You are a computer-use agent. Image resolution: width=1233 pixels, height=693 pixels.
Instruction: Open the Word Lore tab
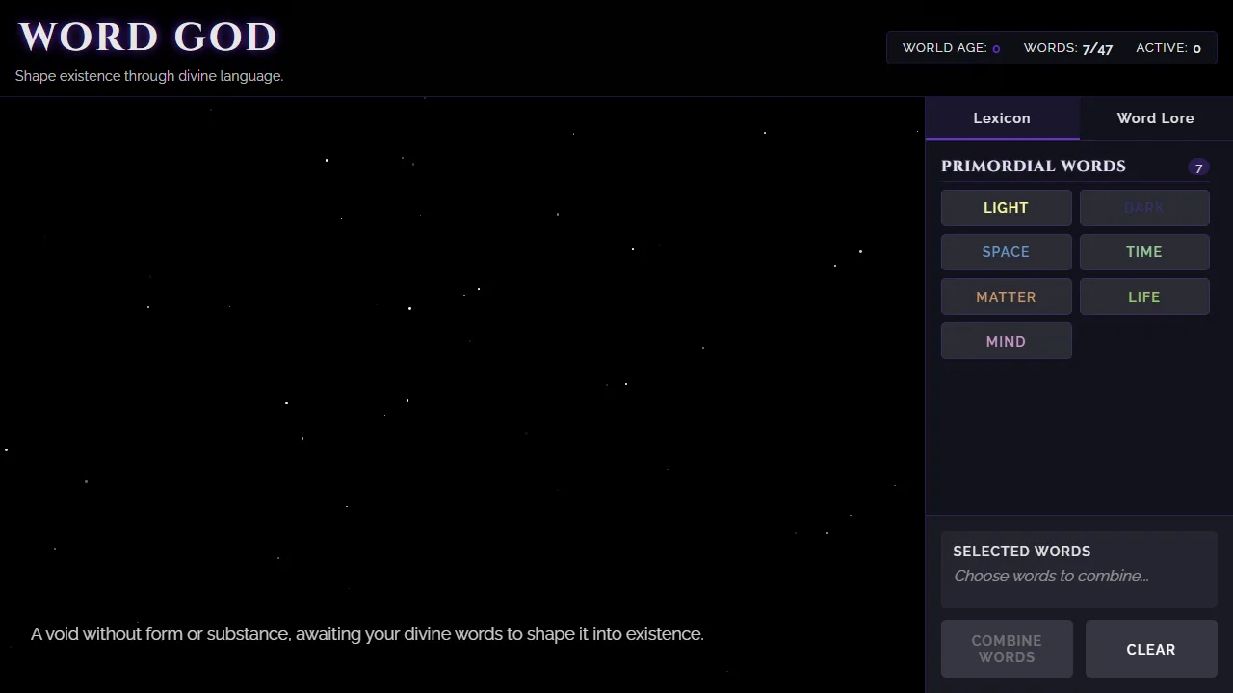click(1156, 118)
